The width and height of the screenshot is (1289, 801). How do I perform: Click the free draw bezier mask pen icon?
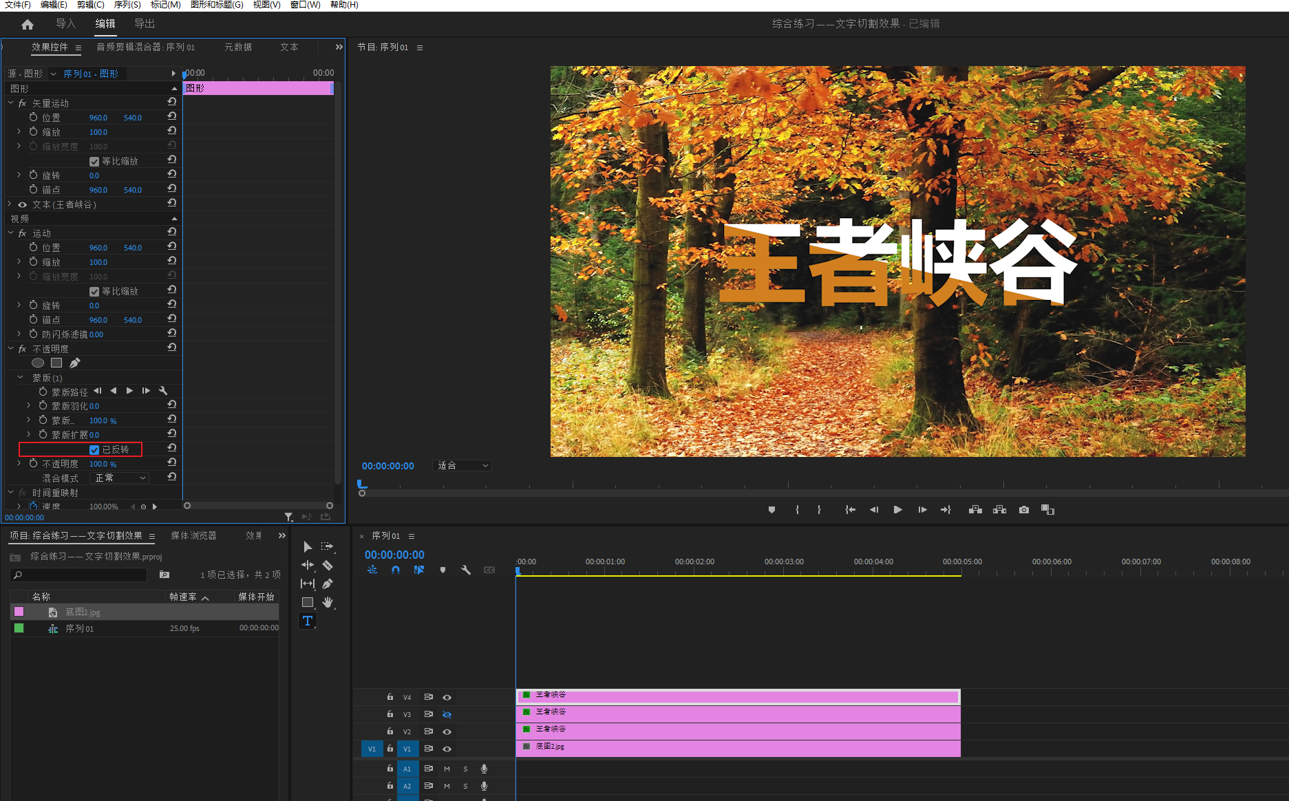75,363
